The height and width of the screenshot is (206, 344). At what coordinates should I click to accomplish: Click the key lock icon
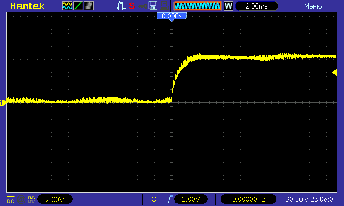tap(143, 6)
